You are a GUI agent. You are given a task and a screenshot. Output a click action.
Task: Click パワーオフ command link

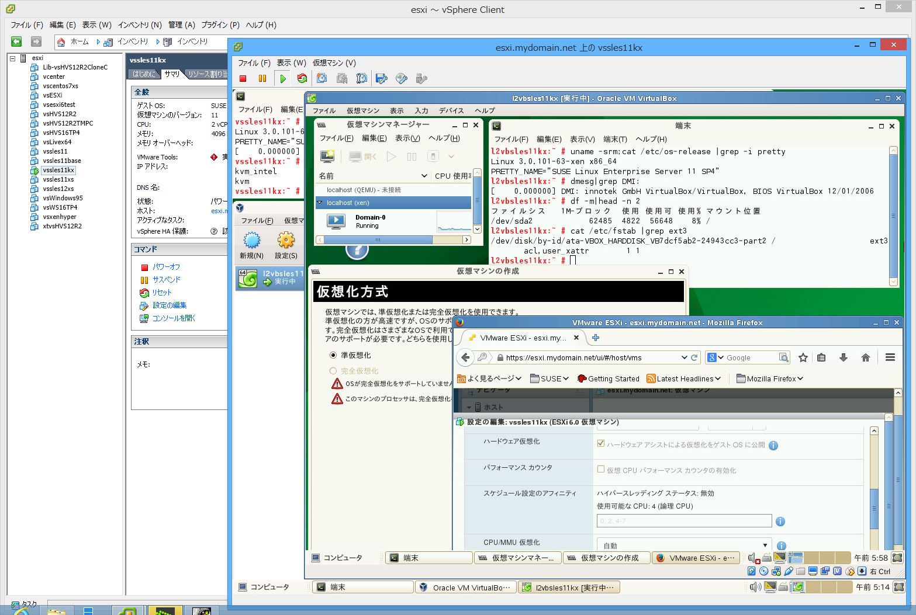[x=167, y=267]
